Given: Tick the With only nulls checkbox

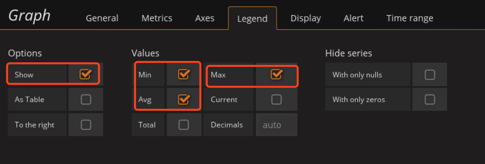Looking at the screenshot, I should tap(429, 75).
